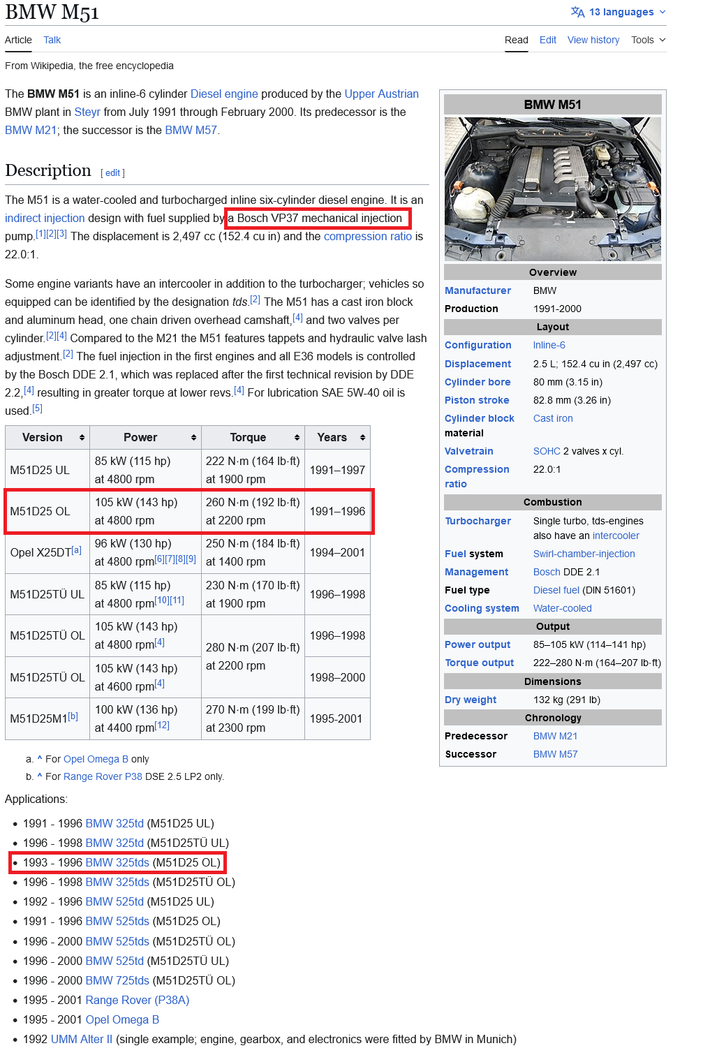Open reference 12 on M51D25M1 row

(x=162, y=725)
